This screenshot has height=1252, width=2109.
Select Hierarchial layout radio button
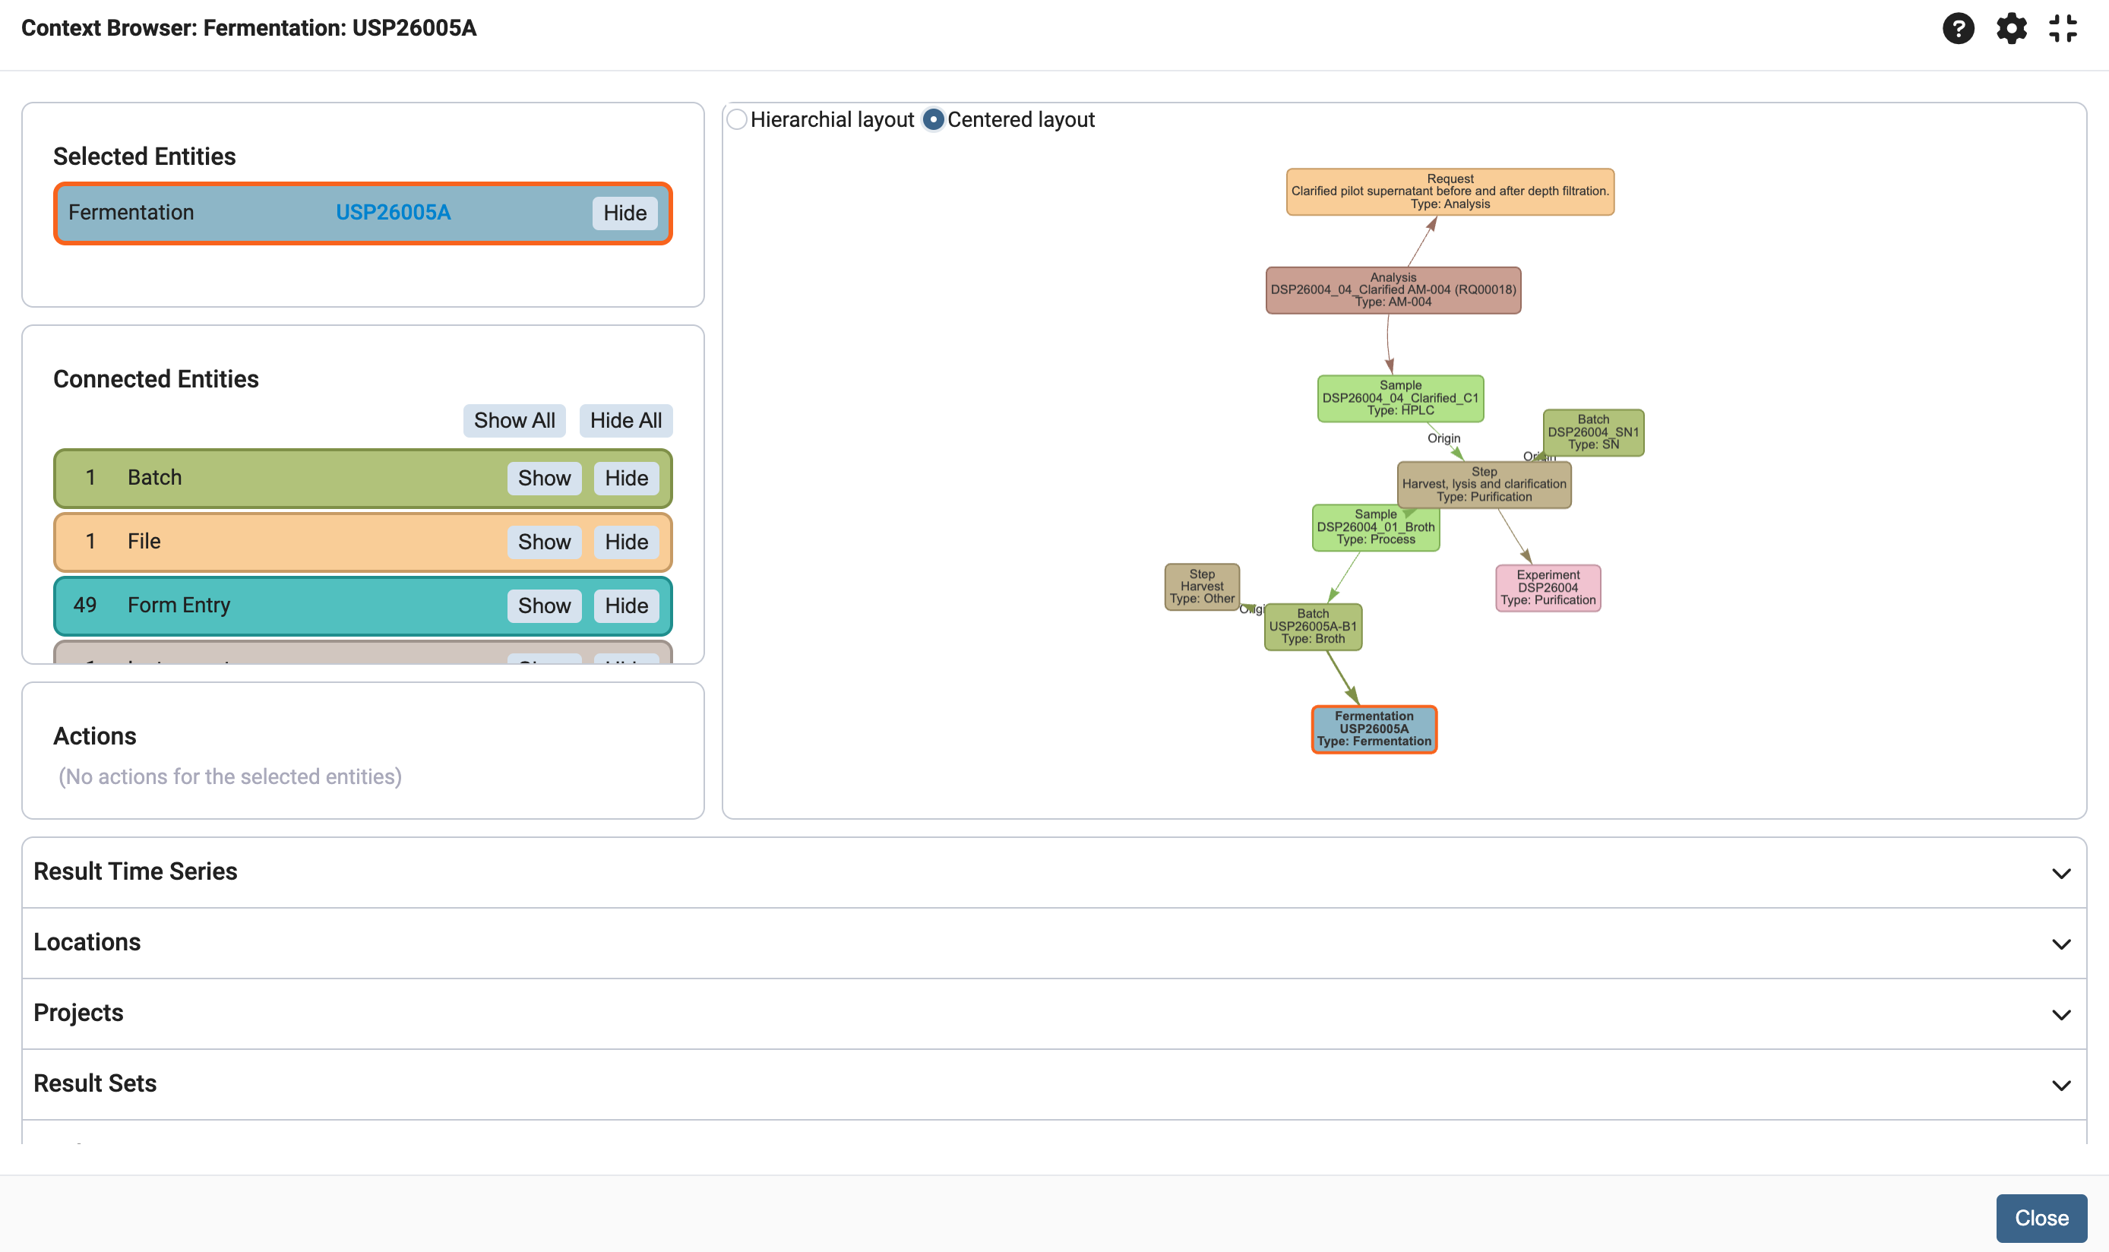[737, 120]
